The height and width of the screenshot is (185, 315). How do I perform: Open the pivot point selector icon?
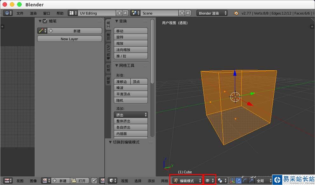tap(222, 181)
